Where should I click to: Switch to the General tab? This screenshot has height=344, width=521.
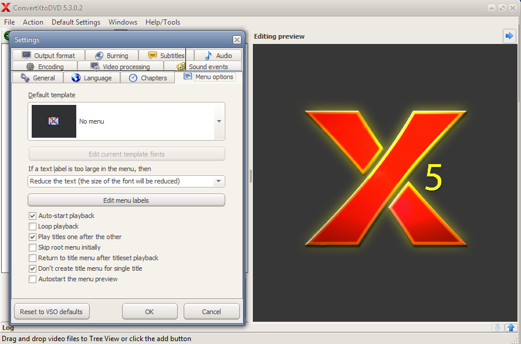[38, 77]
